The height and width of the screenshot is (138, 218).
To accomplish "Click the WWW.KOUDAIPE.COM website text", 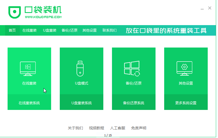I will tap(43, 17).
